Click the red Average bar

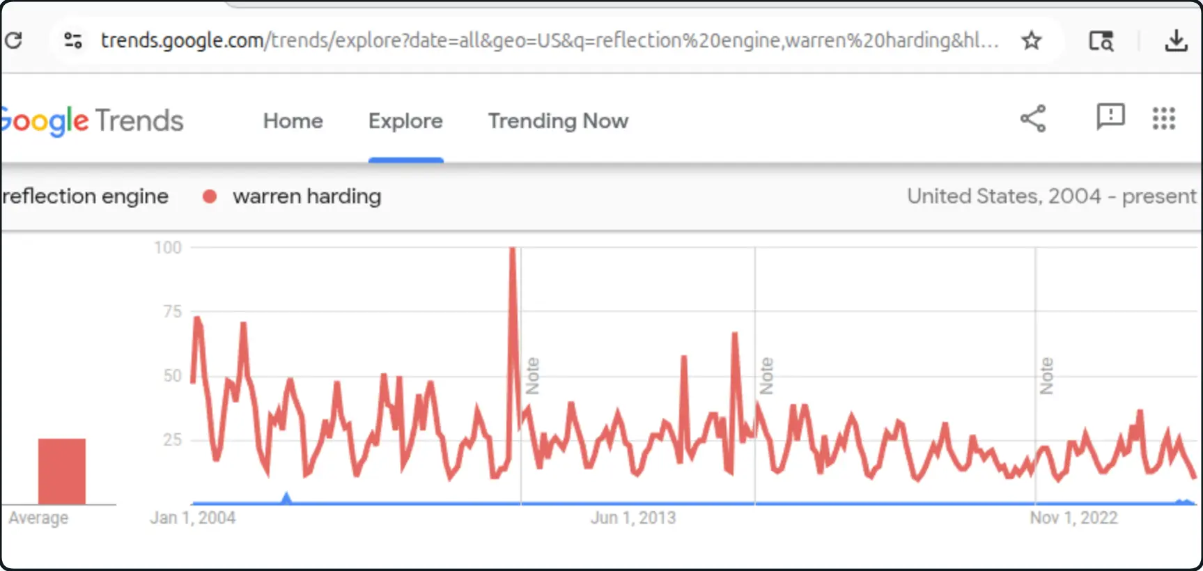[x=62, y=471]
